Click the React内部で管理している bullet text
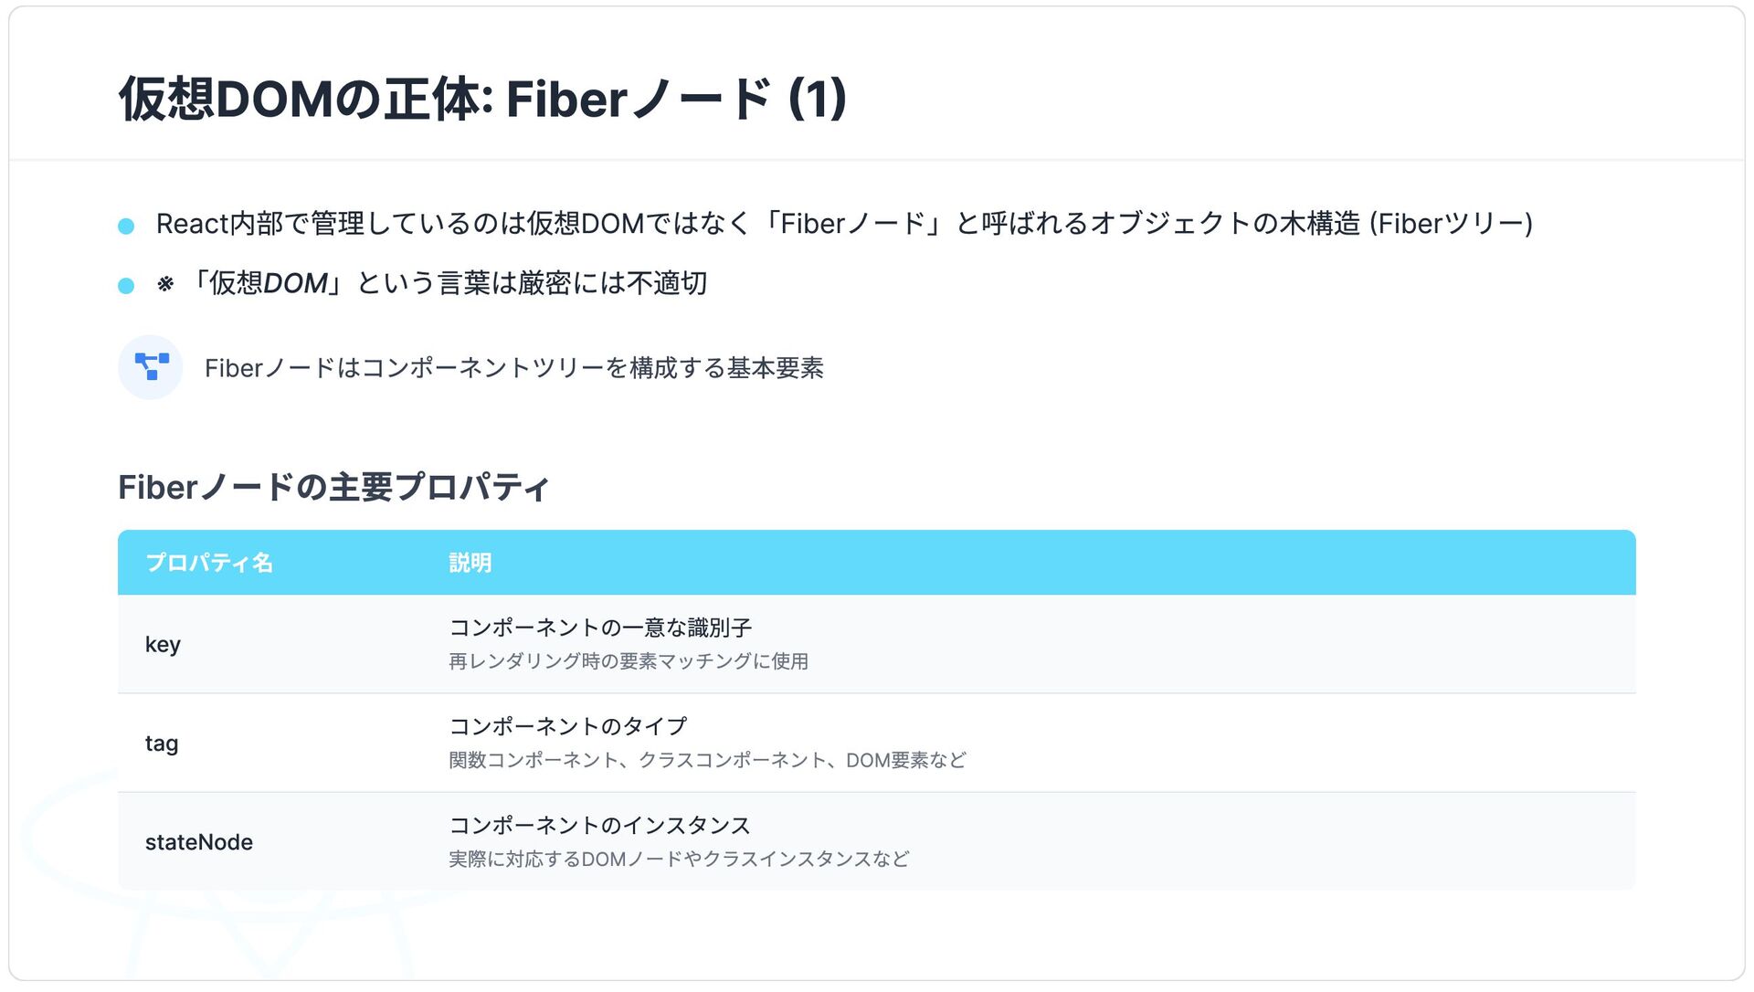The width and height of the screenshot is (1754, 992). [x=844, y=224]
